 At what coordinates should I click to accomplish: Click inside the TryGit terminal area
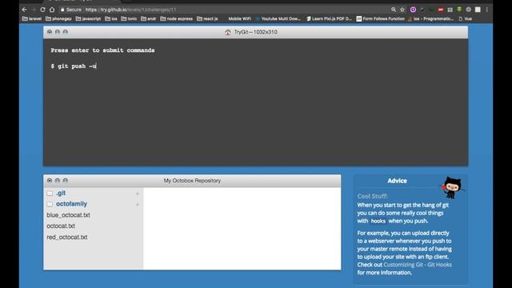pos(255,102)
